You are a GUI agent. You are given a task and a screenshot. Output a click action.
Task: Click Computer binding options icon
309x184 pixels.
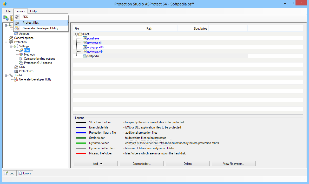21,59
